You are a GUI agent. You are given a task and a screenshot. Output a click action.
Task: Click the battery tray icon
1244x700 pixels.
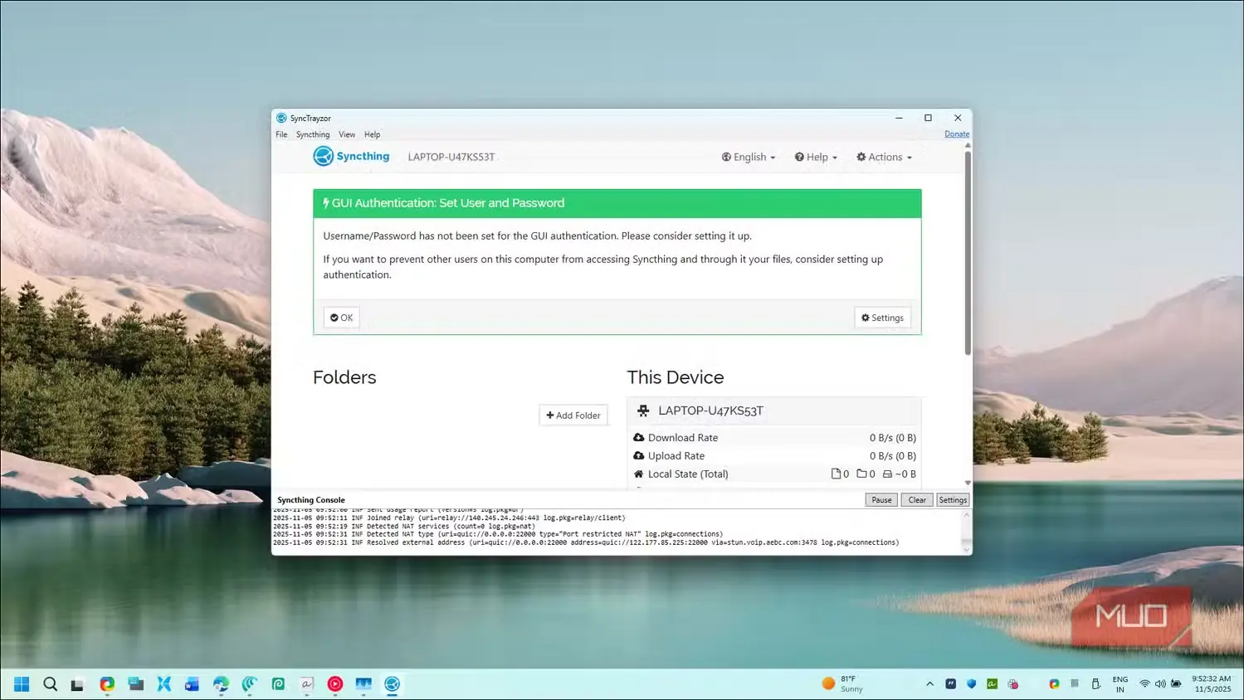pyautogui.click(x=1176, y=684)
